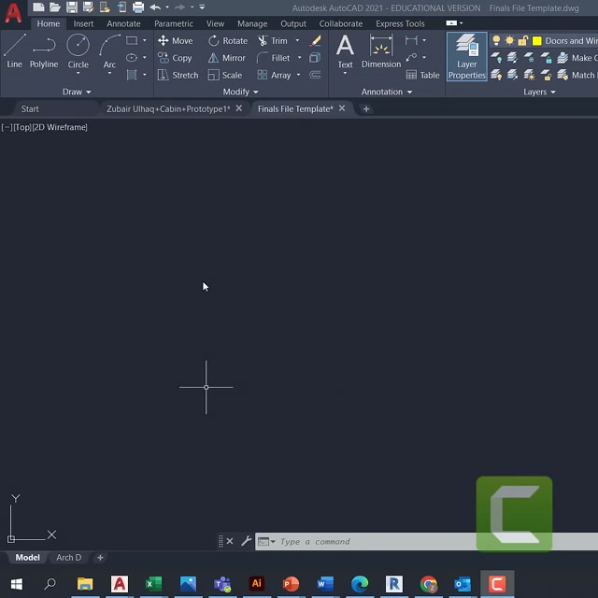This screenshot has width=598, height=598.
Task: Toggle the layer lock padlock icon
Action: 523,41
